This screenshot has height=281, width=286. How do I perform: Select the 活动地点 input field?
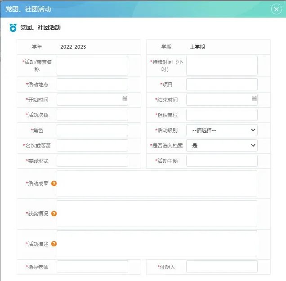pos(92,85)
